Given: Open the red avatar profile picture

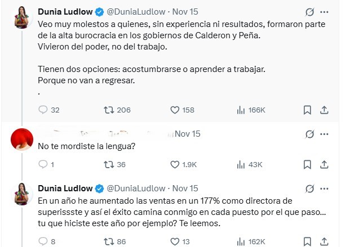Looking at the screenshot, I should coord(21,140).
